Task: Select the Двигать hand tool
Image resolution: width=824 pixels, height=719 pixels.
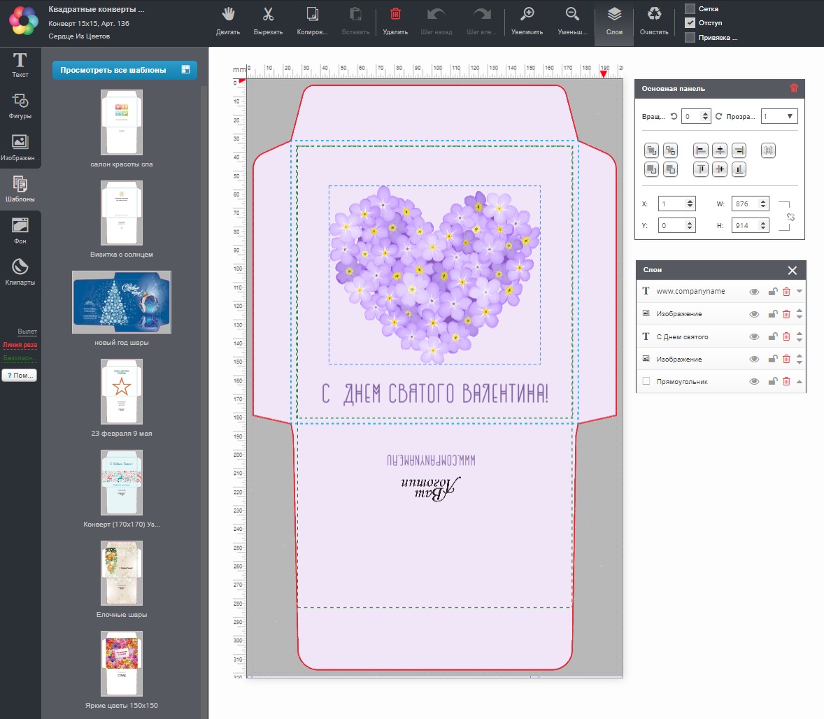Action: pos(228,21)
